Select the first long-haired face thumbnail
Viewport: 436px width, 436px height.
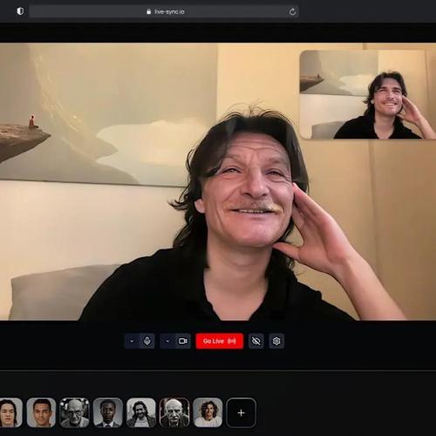(10, 412)
